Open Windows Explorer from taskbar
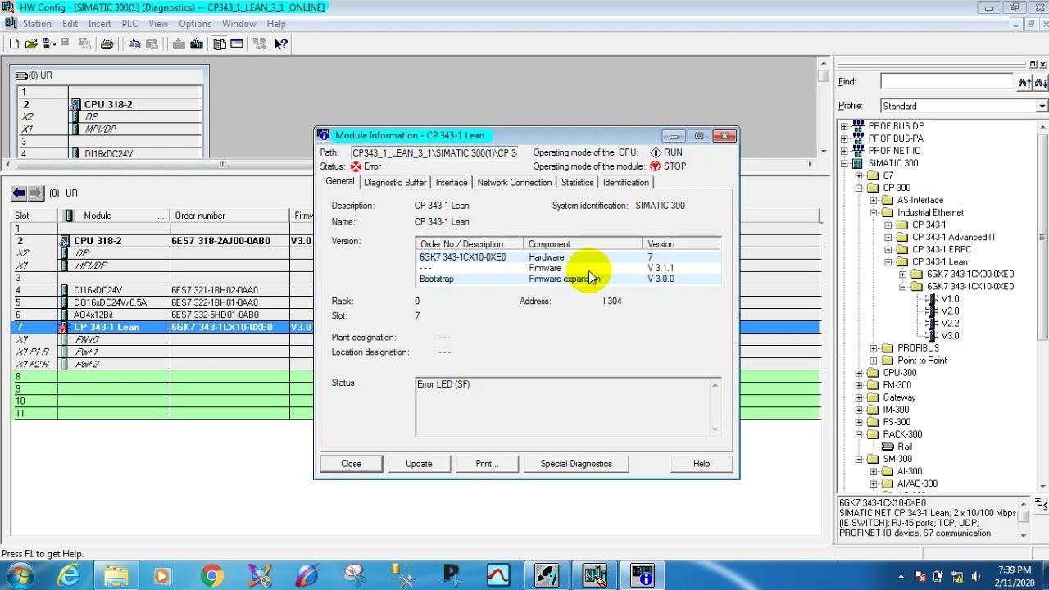Viewport: 1049px width, 590px height. (116, 576)
